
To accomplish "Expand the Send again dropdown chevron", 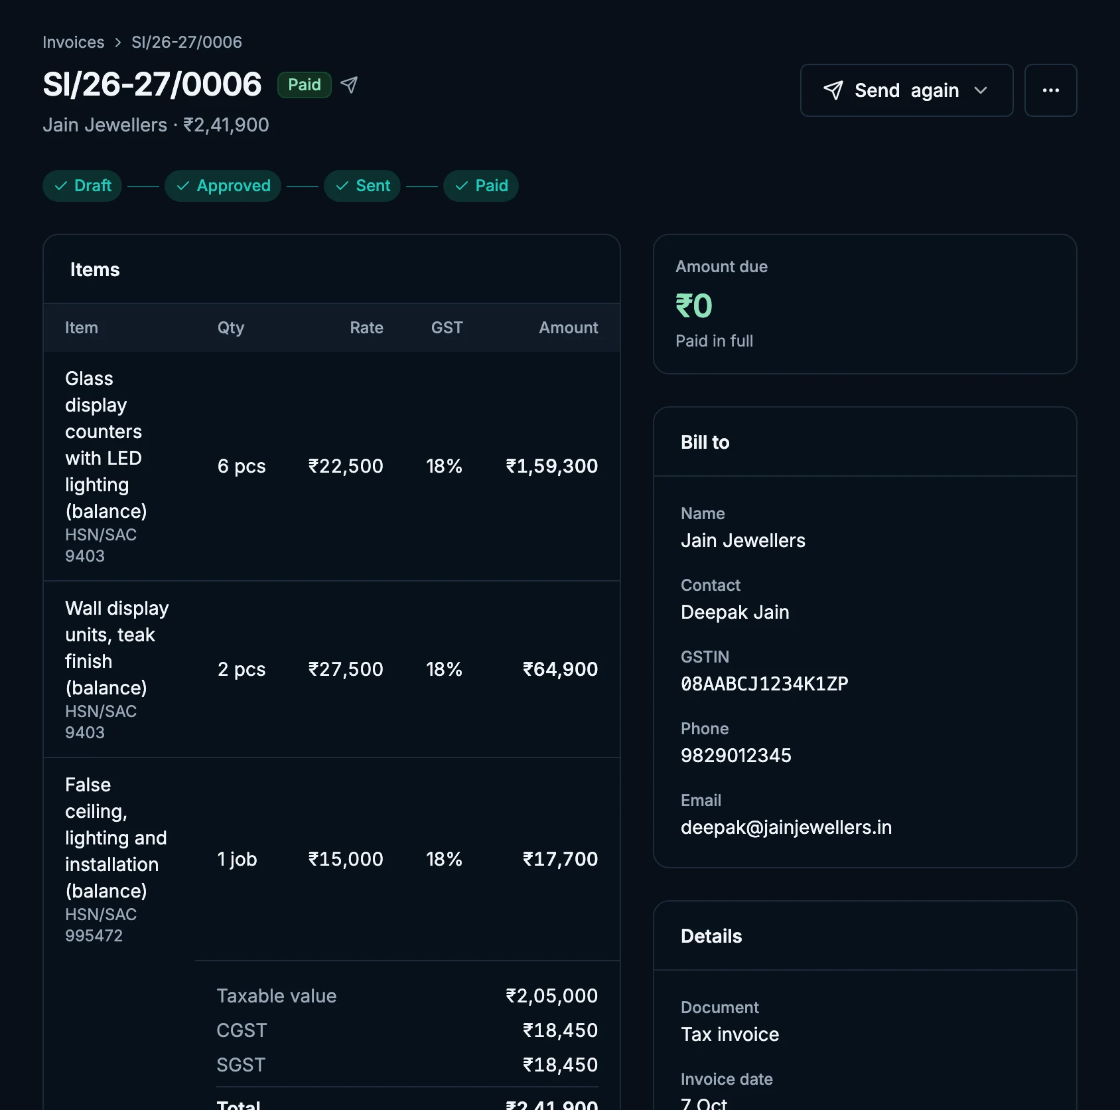I will pos(981,90).
